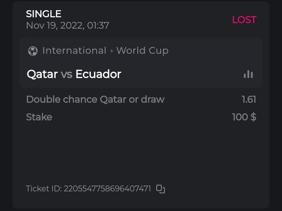
Task: Click the 100 $ stake amount
Action: click(244, 117)
